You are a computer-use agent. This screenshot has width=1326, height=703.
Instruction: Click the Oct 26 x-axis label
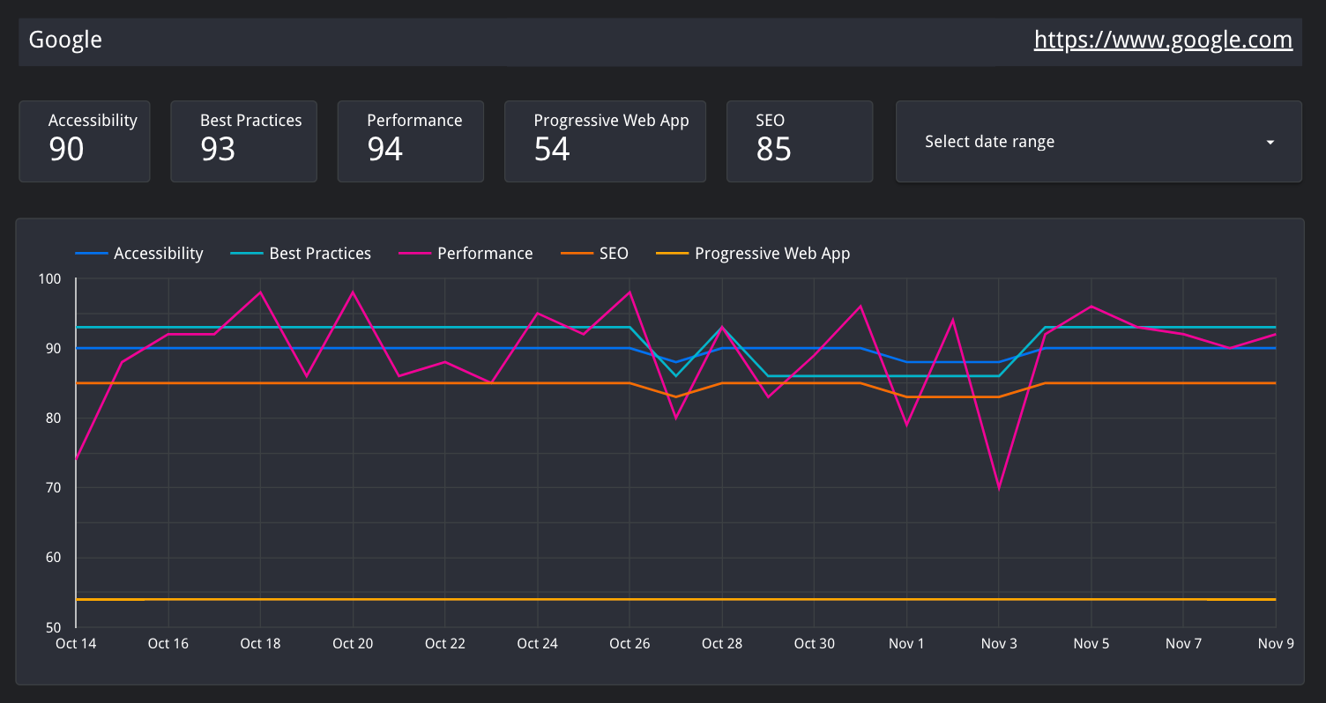point(629,643)
